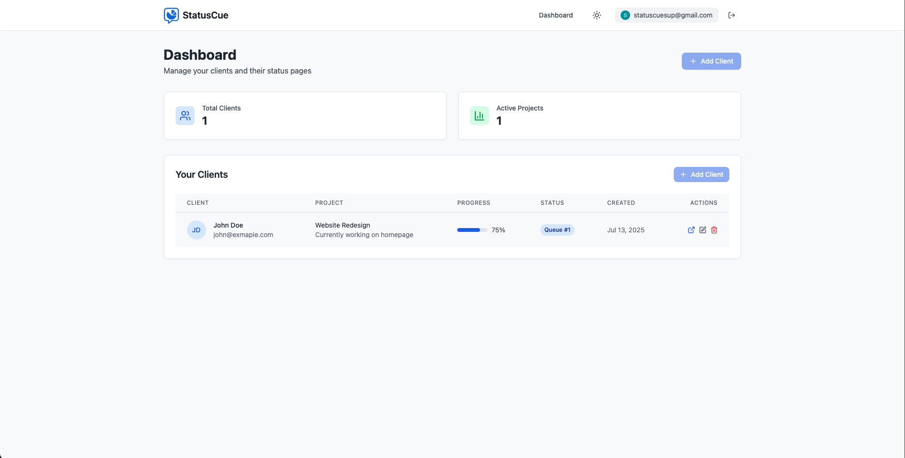Toggle the light/dark theme sun icon

pyautogui.click(x=597, y=15)
